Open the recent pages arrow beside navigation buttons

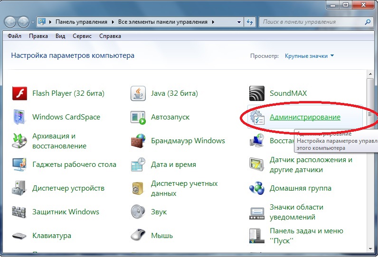tap(32, 22)
